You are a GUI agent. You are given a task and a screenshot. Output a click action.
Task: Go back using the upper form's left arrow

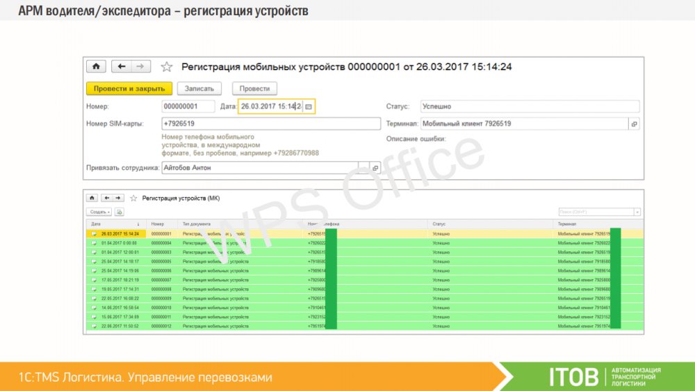point(122,67)
